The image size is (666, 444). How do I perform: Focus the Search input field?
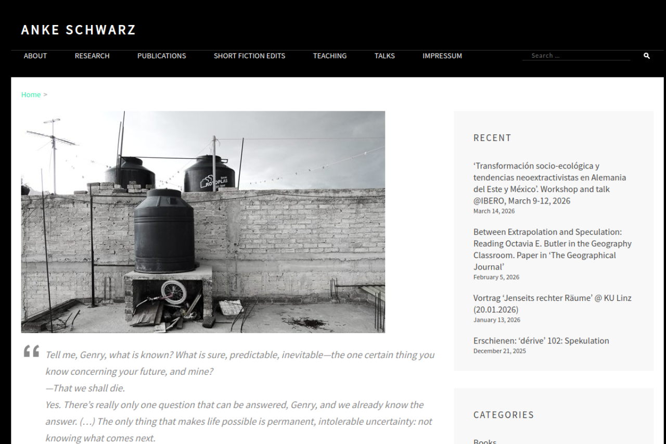pos(577,56)
